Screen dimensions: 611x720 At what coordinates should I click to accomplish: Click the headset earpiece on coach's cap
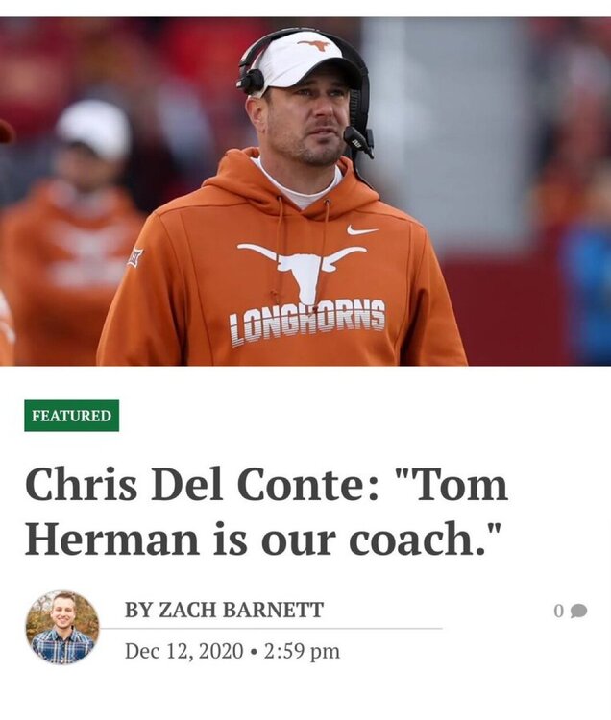[x=251, y=81]
